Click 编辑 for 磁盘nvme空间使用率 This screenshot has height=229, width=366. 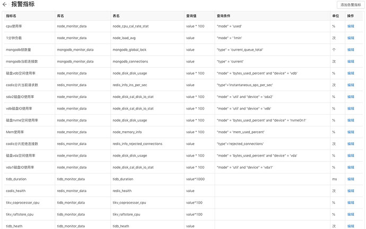[351, 120]
